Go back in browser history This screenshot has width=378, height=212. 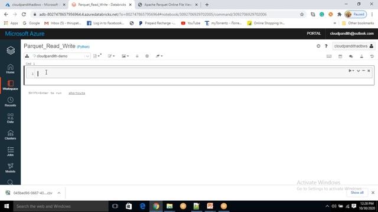pos(6,14)
